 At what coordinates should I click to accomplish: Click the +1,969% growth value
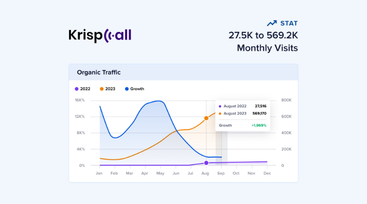coord(258,125)
